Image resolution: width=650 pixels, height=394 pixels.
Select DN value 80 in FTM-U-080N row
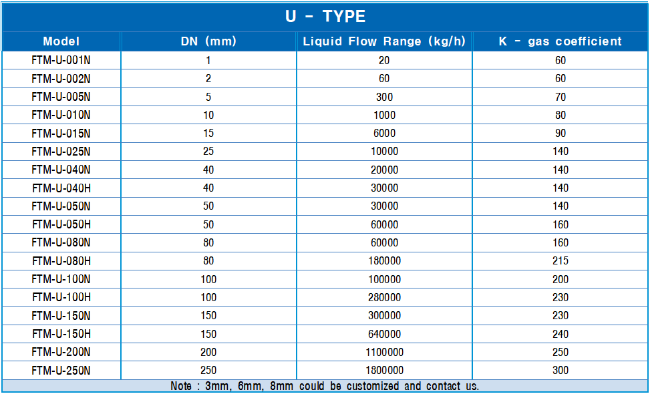[x=208, y=243]
